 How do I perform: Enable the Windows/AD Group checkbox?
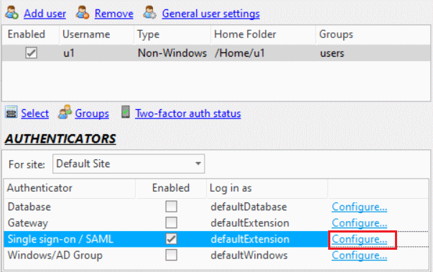[x=171, y=255]
